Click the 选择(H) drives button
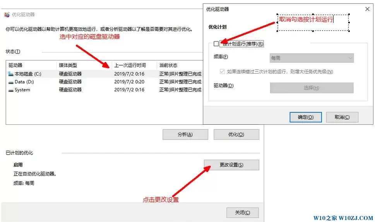Screen dimensions: 375x222 (312, 88)
